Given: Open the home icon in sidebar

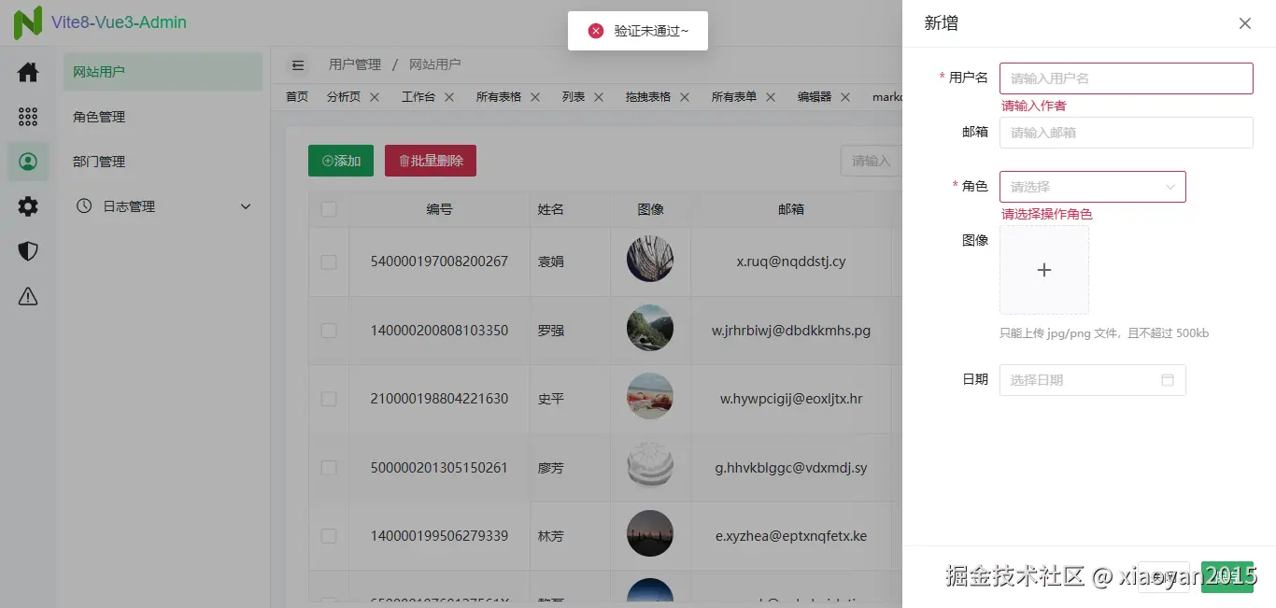Looking at the screenshot, I should pyautogui.click(x=28, y=72).
